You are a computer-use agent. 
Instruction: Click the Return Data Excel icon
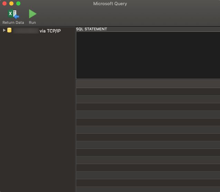point(13,14)
